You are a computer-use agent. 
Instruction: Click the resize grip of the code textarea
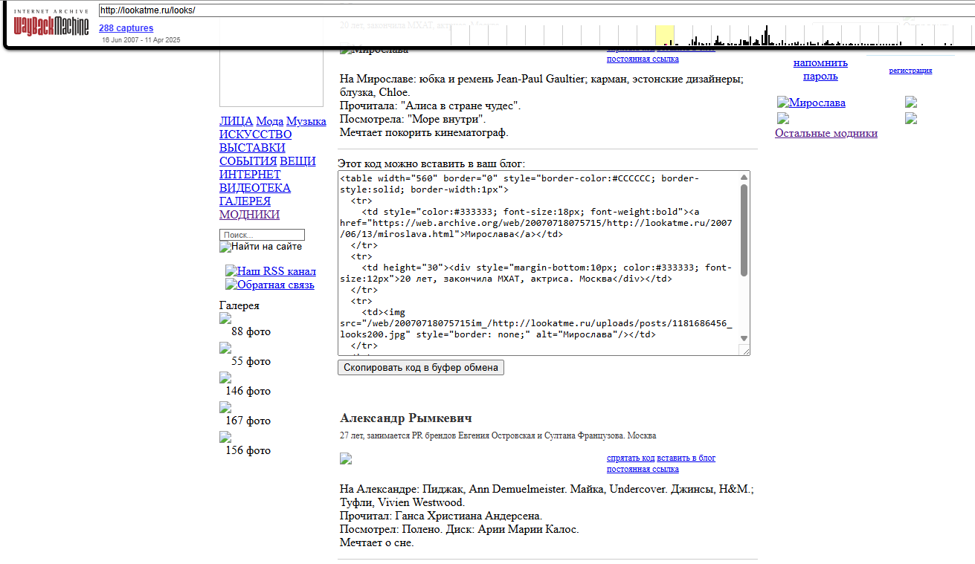744,350
